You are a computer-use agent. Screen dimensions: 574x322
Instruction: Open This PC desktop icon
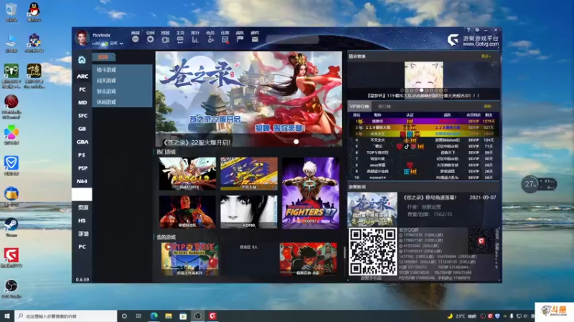[x=11, y=43]
